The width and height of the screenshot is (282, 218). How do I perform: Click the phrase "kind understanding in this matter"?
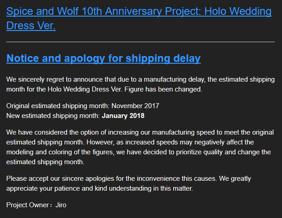point(144,188)
